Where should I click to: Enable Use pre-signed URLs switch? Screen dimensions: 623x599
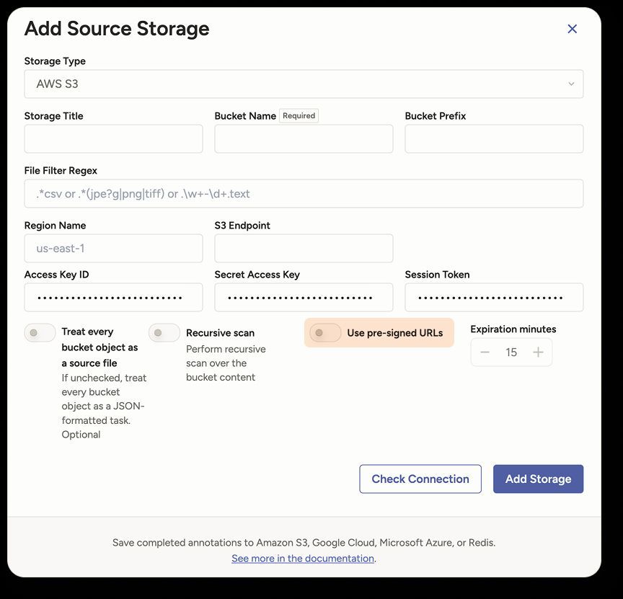(325, 332)
